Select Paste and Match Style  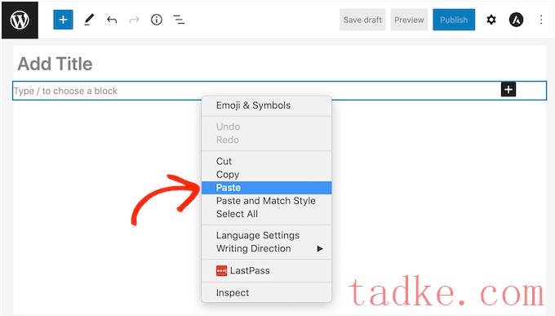click(x=267, y=201)
